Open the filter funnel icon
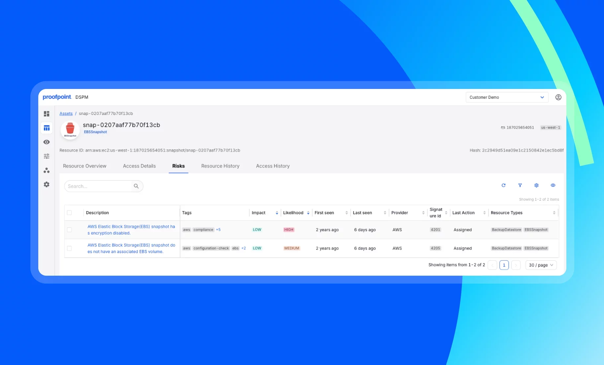The image size is (604, 365). pyautogui.click(x=520, y=185)
